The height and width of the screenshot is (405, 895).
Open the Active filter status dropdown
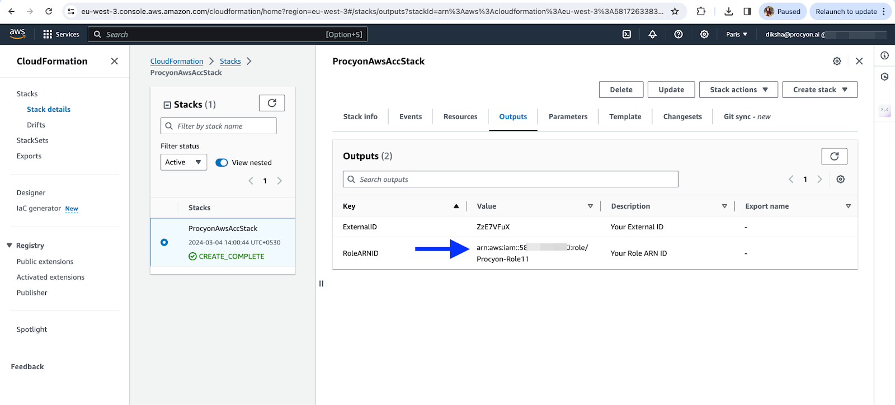183,162
